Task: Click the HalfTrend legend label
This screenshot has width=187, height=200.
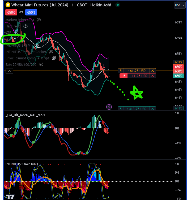Action: click(13, 26)
